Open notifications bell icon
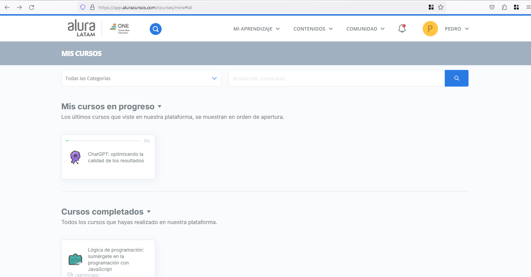Image resolution: width=531 pixels, height=277 pixels. [x=402, y=29]
